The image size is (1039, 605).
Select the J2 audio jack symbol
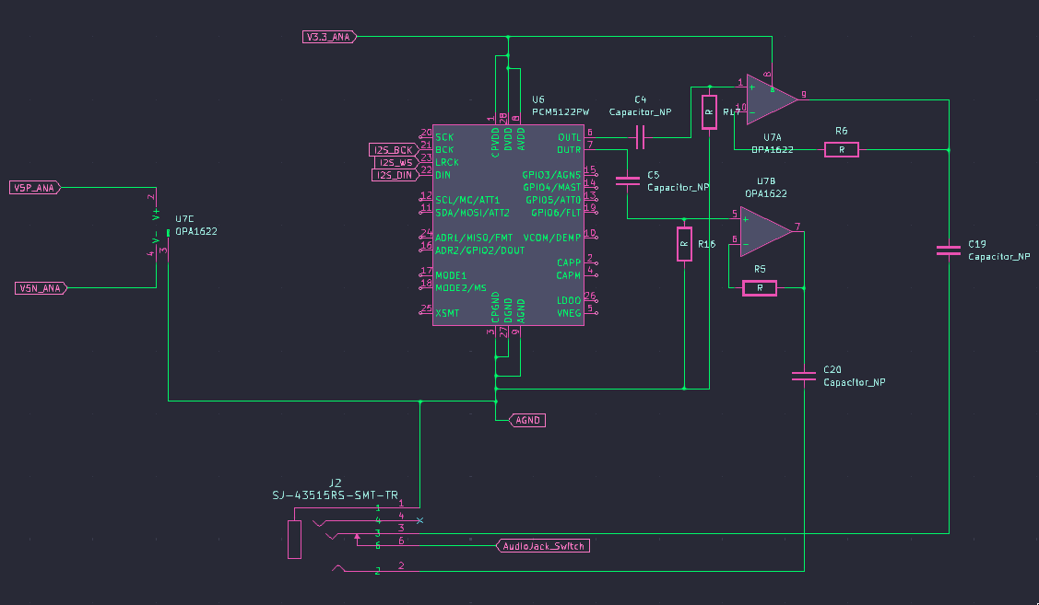(355, 538)
